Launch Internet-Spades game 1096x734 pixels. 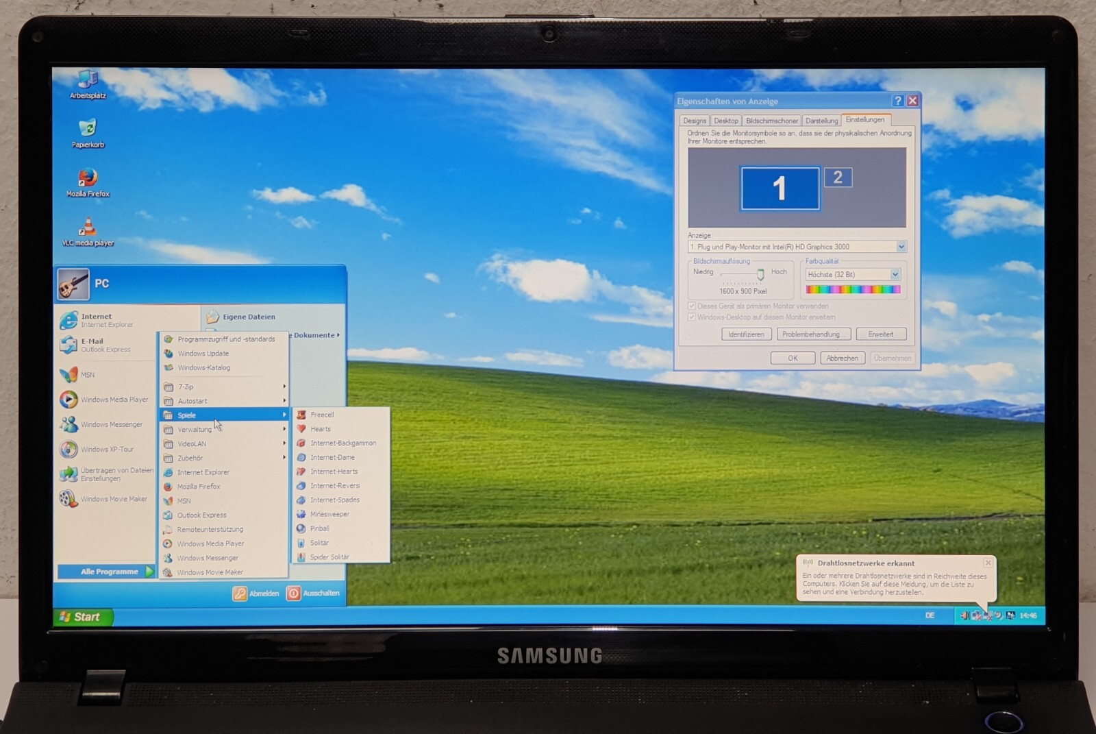coord(340,500)
